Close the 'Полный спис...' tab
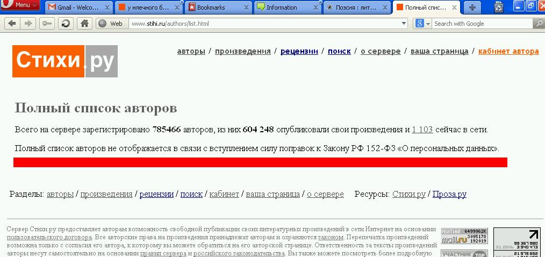Screen dimensions: 545x257 pyautogui.click(x=454, y=8)
